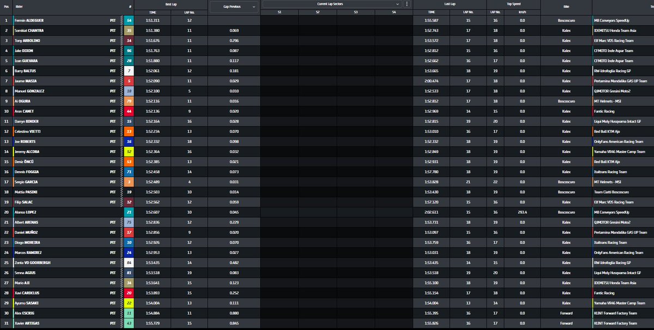Viewport: 654px width, 330px height.
Task: Open the three-dot options menu by Current Lap Sectors
Action: click(407, 3)
